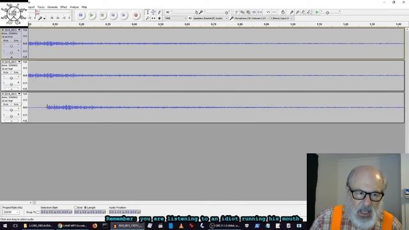Open the Microphone recording device dropdown
Screen dimensions: 409x230
(252, 19)
